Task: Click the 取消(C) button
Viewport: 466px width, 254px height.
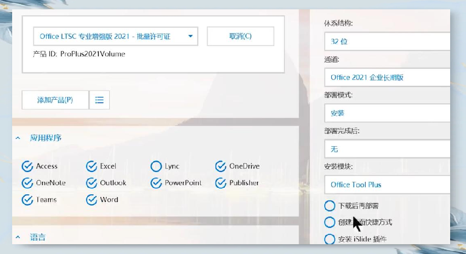Action: pyautogui.click(x=240, y=36)
